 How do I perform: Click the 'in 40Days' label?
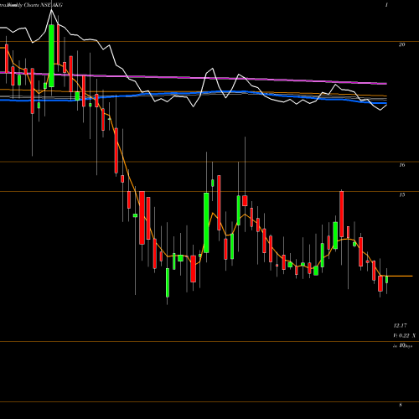pyautogui.click(x=402, y=346)
